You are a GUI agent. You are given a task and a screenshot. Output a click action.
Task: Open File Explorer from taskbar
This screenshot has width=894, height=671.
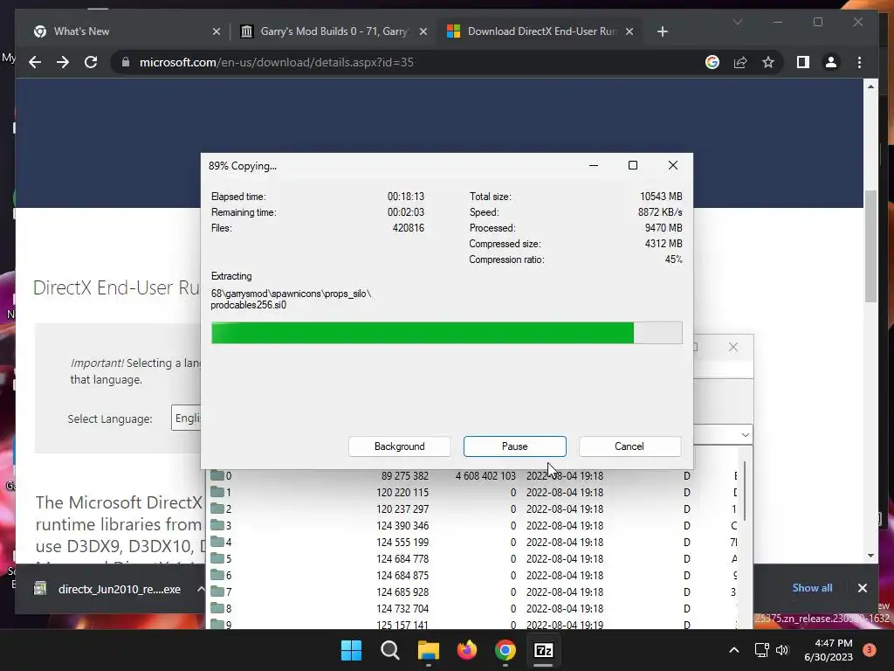click(428, 650)
